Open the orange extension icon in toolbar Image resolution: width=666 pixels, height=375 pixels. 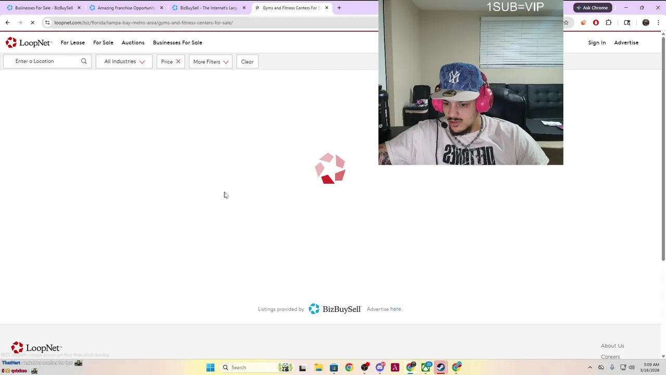pos(583,22)
